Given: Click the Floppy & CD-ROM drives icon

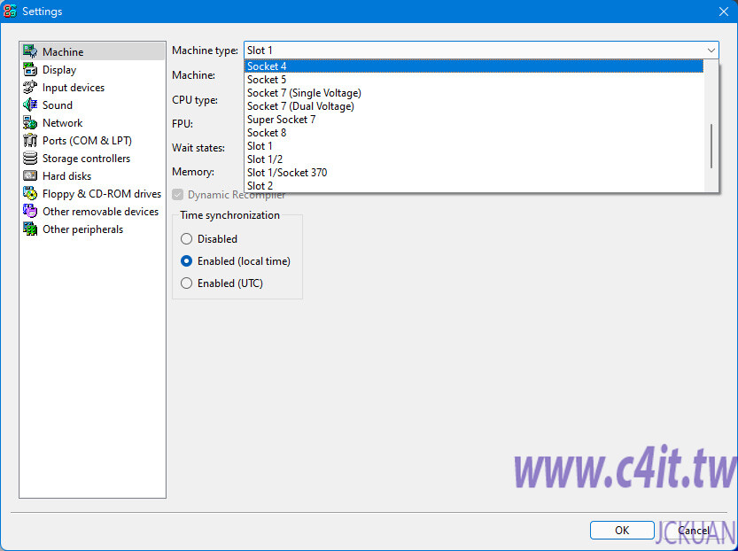Looking at the screenshot, I should point(30,194).
